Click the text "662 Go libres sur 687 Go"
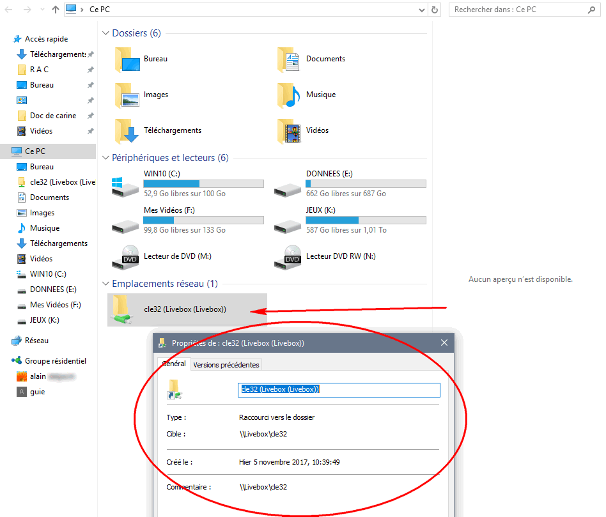The width and height of the screenshot is (606, 517). coord(346,194)
